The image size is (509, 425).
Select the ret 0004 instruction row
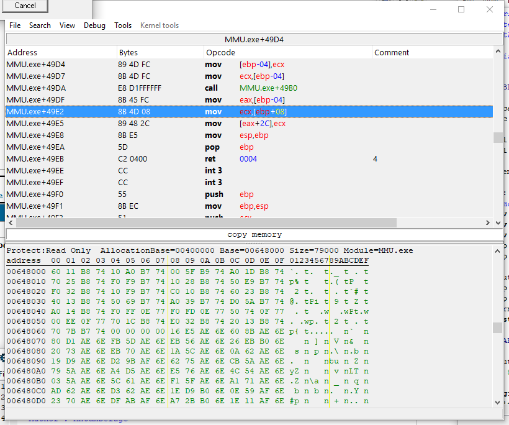(248, 159)
